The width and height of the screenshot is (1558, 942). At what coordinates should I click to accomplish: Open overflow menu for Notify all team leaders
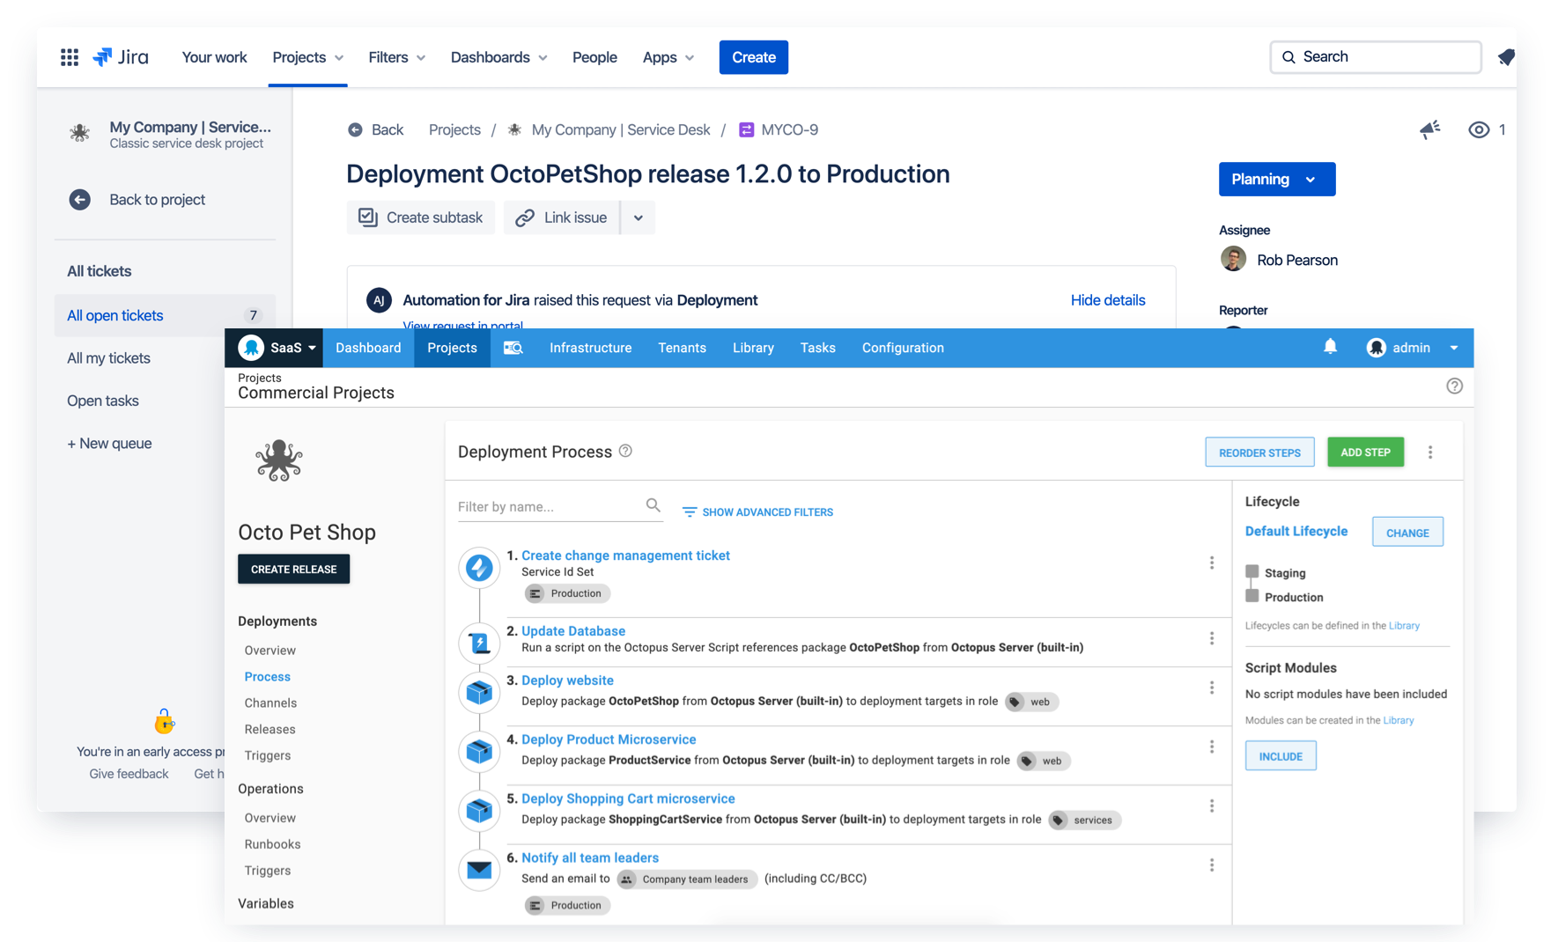1212,865
